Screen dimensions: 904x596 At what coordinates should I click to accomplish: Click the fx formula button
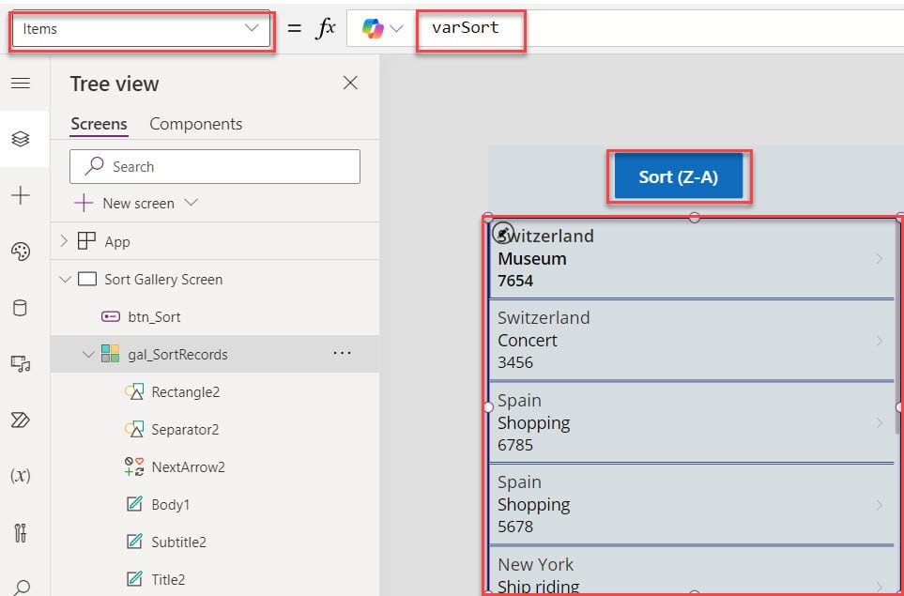point(326,27)
